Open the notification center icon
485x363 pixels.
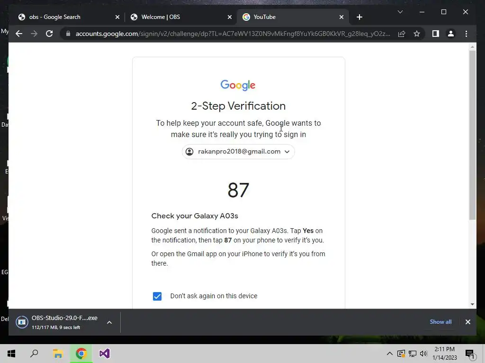tap(469, 354)
